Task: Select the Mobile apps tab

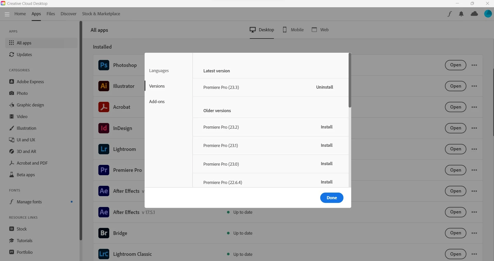Action: [293, 30]
